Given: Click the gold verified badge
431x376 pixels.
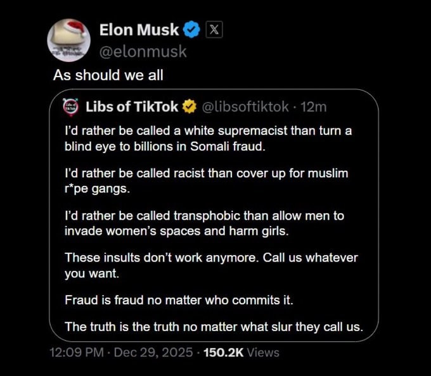Looking at the screenshot, I should point(190,107).
